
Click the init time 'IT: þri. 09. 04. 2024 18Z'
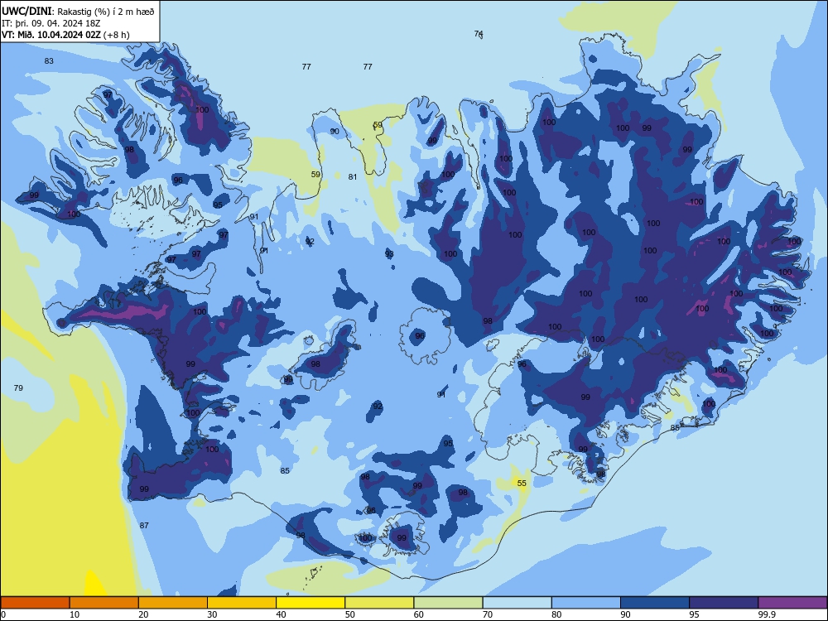point(51,23)
